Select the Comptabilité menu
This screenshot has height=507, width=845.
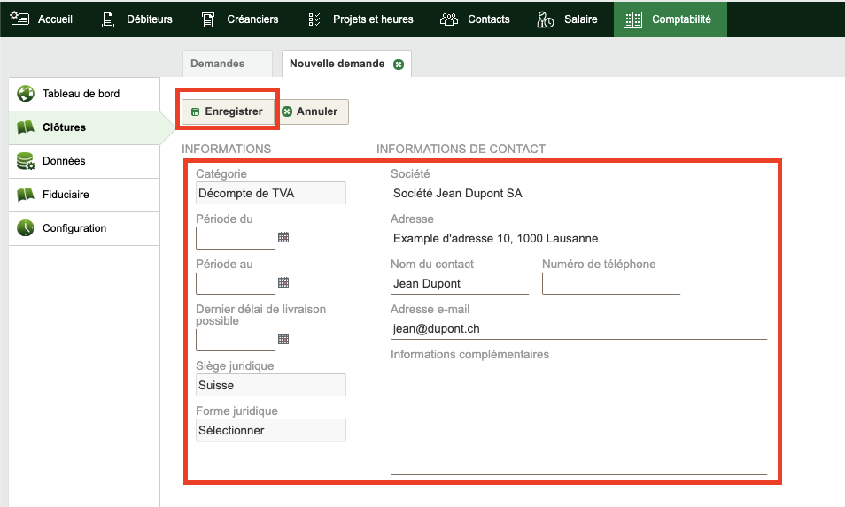point(670,19)
